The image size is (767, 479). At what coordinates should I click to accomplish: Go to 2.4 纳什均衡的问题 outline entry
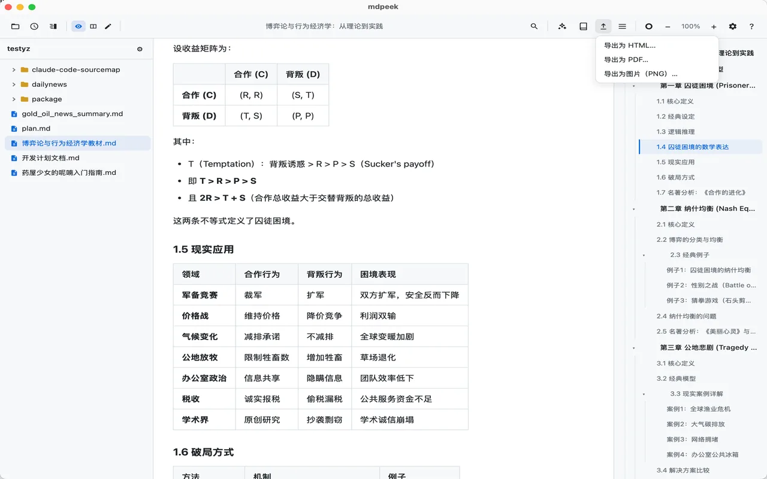pos(686,316)
